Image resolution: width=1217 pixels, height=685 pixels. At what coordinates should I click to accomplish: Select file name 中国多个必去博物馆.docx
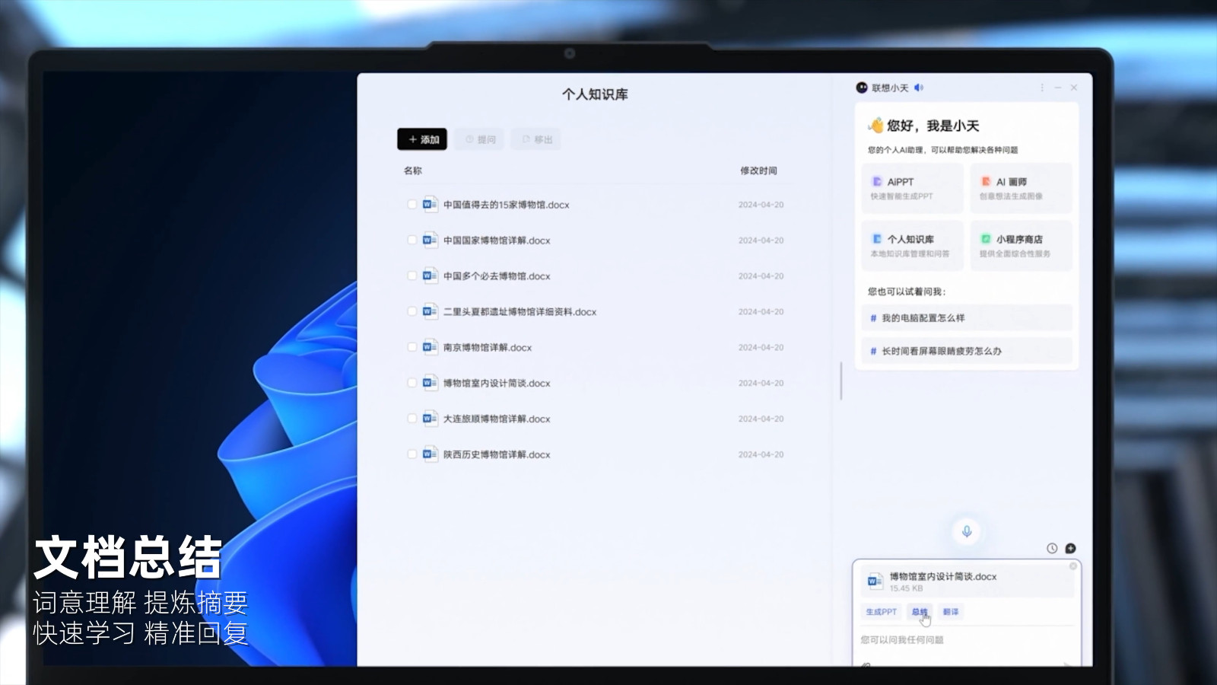coord(497,276)
